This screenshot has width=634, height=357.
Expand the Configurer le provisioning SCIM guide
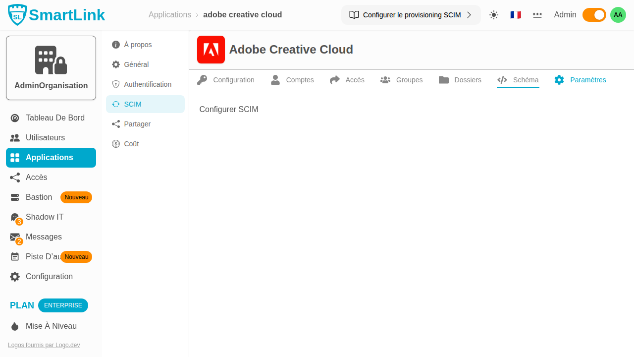(411, 15)
